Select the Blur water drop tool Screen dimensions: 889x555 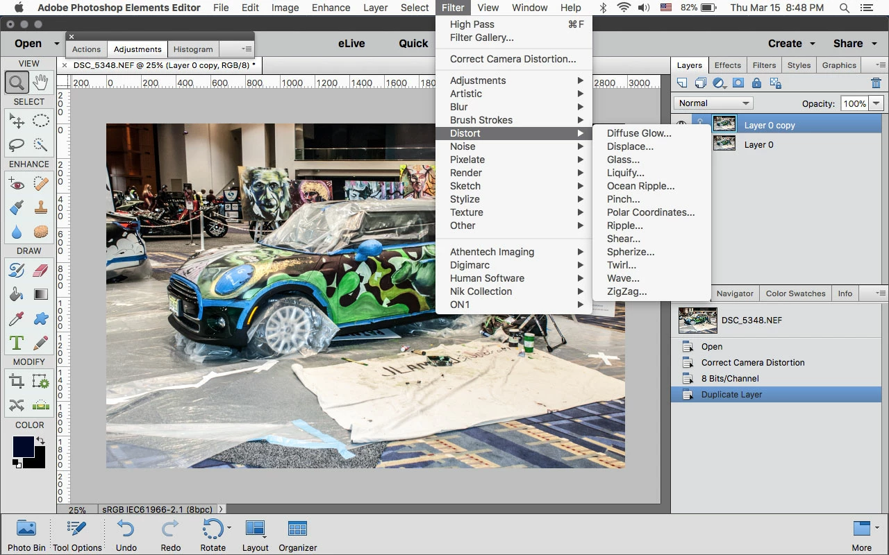17,231
